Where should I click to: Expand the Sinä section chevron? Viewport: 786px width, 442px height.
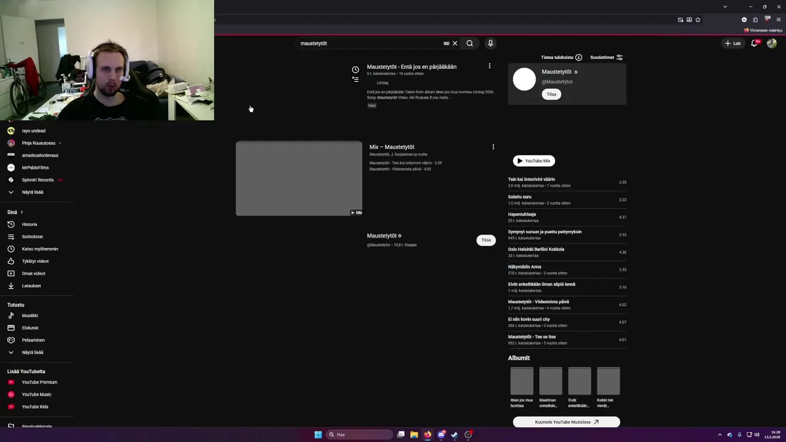coord(21,212)
